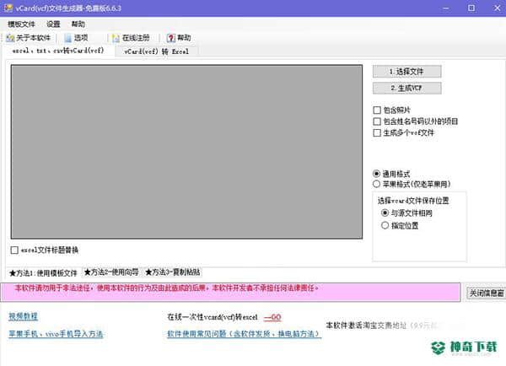
Task: Click the gray data preview area
Action: point(186,152)
